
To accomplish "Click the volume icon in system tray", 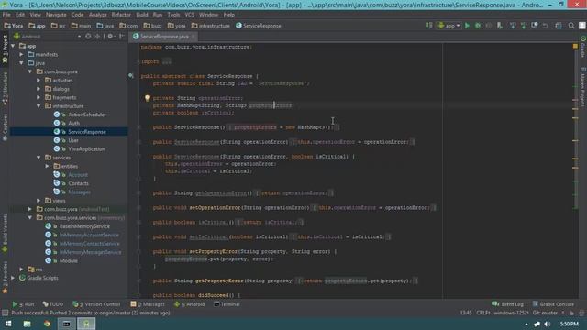I will [x=547, y=324].
